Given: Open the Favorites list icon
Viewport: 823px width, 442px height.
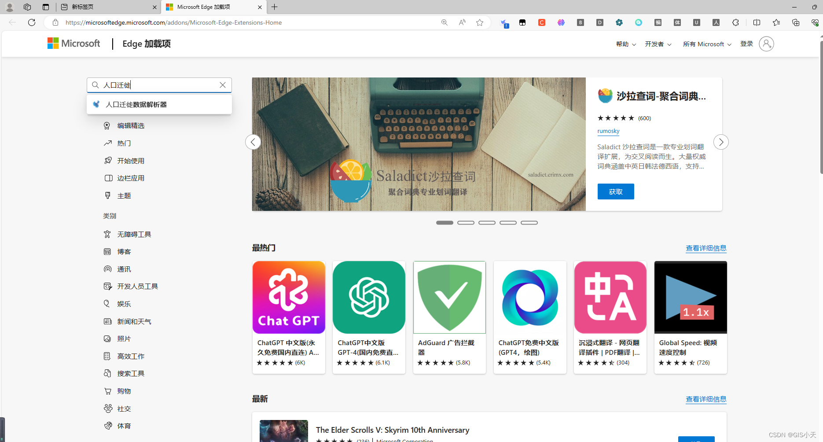Looking at the screenshot, I should (x=776, y=22).
